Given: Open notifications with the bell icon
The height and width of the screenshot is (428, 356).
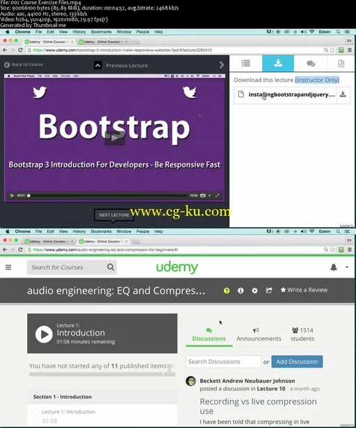Looking at the screenshot, I should pyautogui.click(x=334, y=267).
